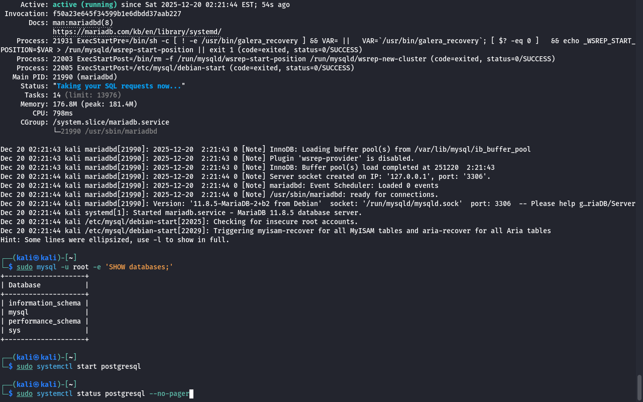Open the mariadb.com systemd documentation URL

[x=137, y=32]
